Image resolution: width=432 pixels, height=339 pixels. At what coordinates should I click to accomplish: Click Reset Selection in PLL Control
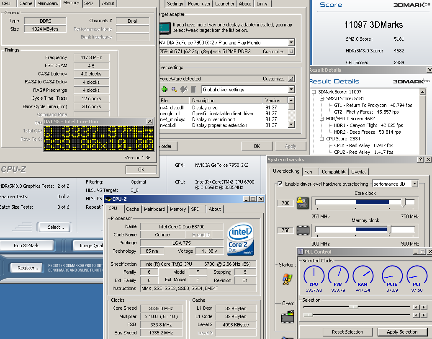347,332
